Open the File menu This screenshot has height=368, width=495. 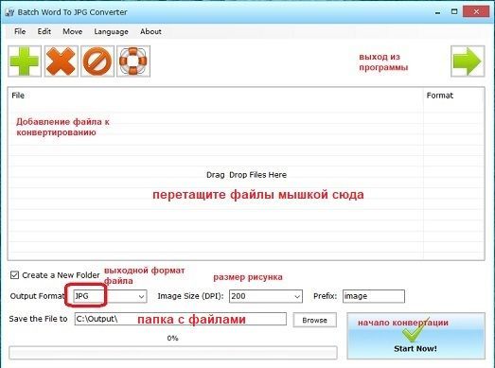pyautogui.click(x=20, y=31)
